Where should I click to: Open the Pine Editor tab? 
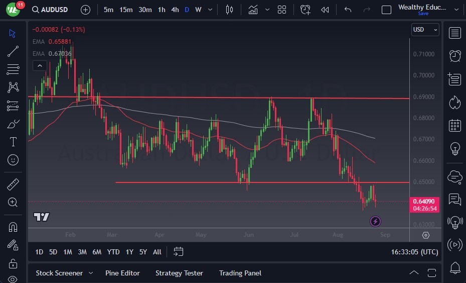[x=122, y=273]
